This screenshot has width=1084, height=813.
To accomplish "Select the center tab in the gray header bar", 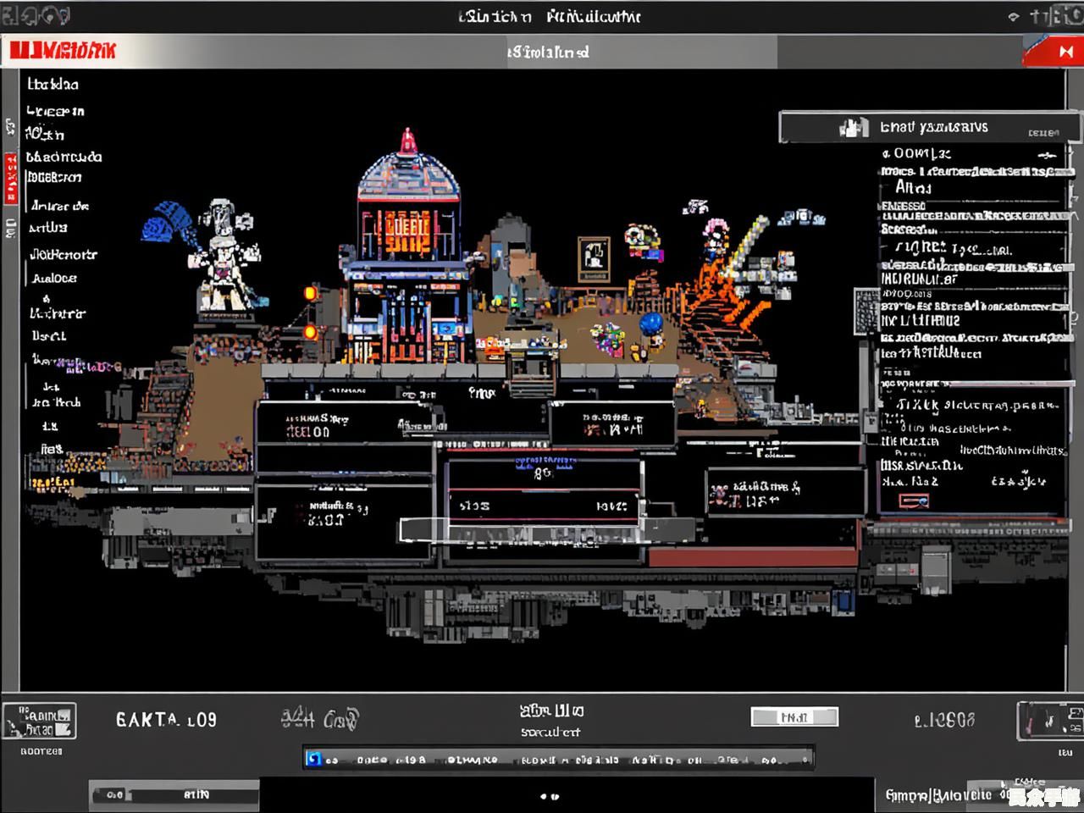I will point(548,52).
